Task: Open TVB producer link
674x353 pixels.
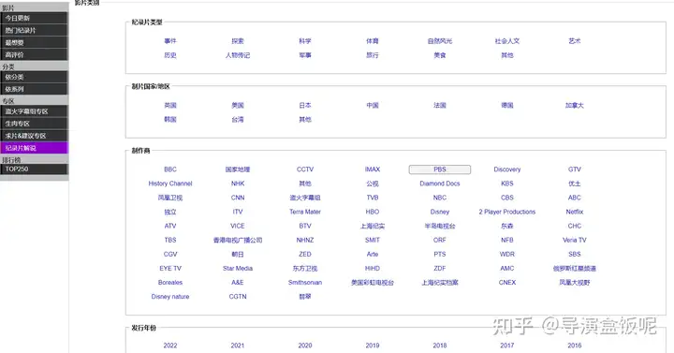Action: (373, 198)
